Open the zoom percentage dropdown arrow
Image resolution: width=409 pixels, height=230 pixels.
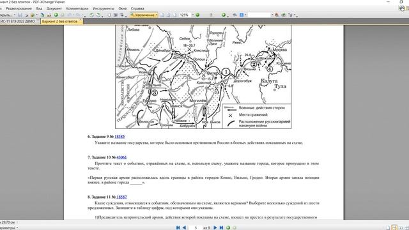pos(193,15)
